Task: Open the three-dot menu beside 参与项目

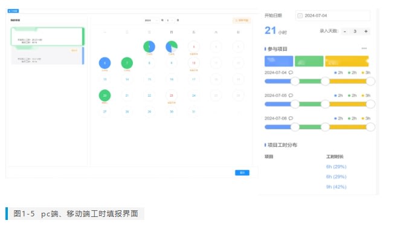Action: [364, 48]
